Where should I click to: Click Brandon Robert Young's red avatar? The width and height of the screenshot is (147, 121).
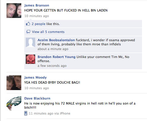[30, 59]
